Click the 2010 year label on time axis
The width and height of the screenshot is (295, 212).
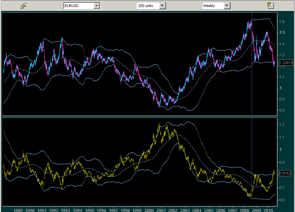click(x=268, y=210)
